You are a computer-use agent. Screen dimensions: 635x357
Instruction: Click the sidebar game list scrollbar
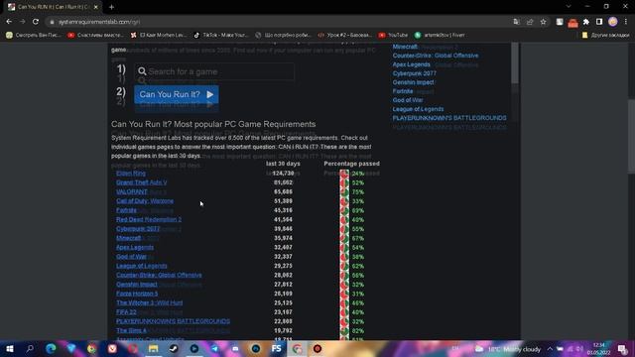click(515, 62)
